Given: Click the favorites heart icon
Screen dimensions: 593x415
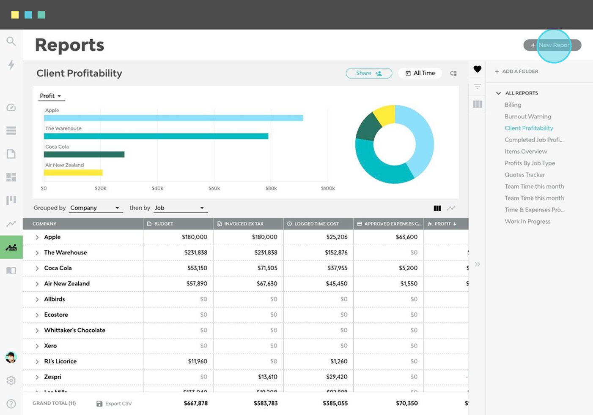Looking at the screenshot, I should coord(477,69).
